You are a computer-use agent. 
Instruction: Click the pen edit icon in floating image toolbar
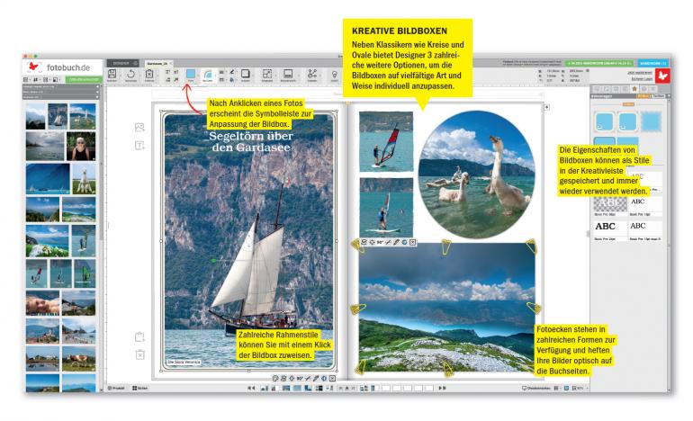coord(396,242)
